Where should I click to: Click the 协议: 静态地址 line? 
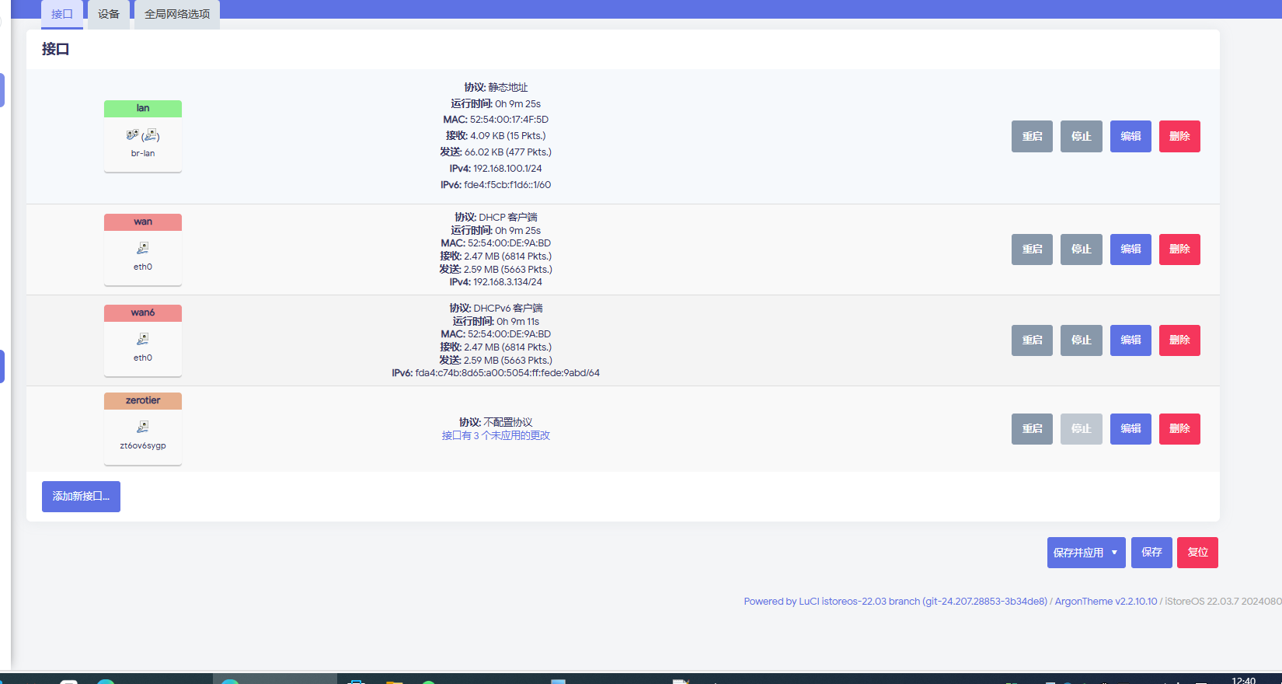(496, 87)
